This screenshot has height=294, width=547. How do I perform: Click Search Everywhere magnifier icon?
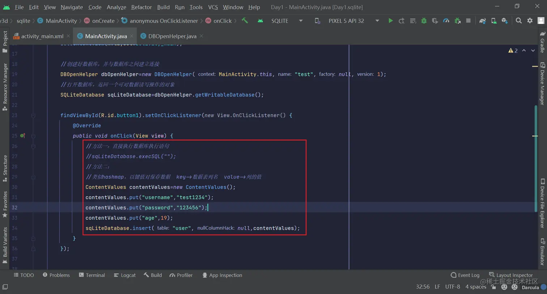coord(519,21)
